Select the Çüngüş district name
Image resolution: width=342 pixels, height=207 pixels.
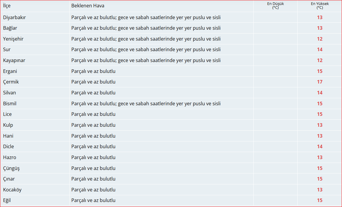11,168
